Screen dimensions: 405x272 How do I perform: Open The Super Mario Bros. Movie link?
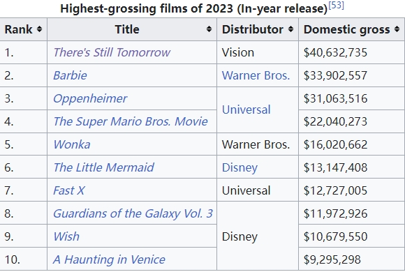[131, 121]
